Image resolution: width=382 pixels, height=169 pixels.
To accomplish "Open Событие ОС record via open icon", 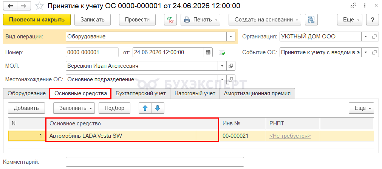I will click(374, 52).
